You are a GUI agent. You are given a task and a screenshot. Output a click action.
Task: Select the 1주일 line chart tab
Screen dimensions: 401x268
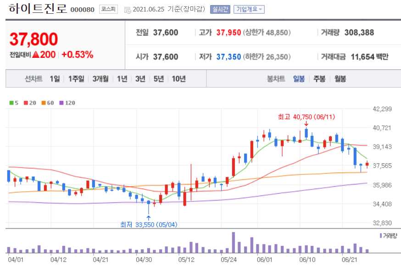coord(76,79)
